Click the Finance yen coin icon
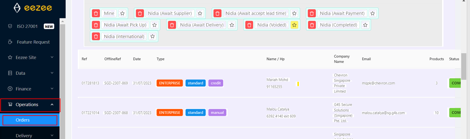The image size is (470, 139). coord(10,89)
